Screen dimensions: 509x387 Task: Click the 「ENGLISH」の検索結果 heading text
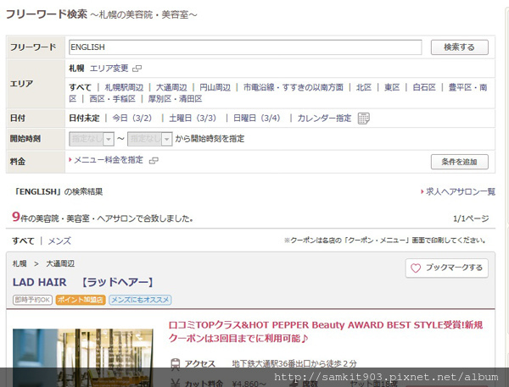58,192
